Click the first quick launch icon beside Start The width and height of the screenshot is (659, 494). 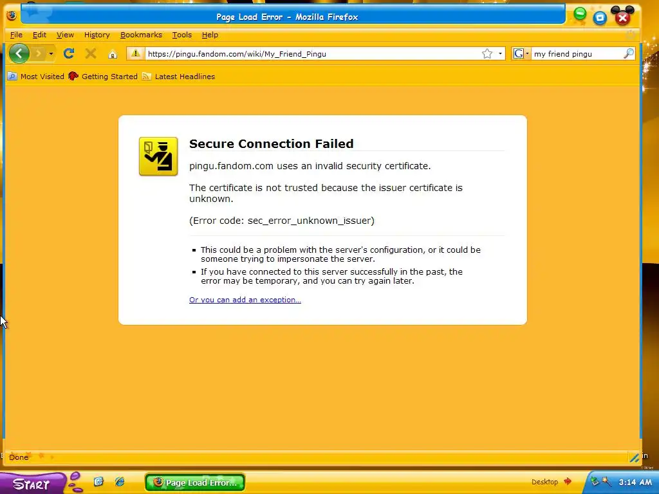tap(98, 481)
